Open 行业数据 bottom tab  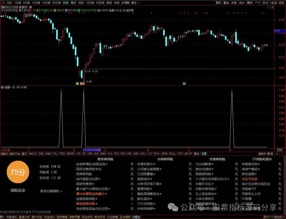click(112, 217)
